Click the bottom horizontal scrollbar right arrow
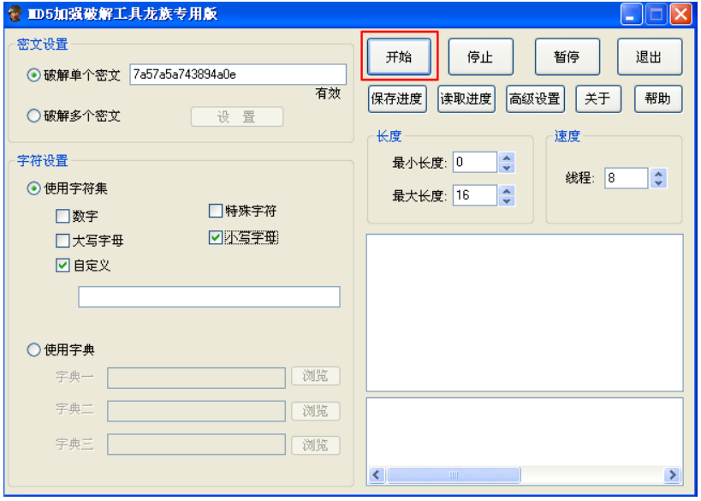The width and height of the screenshot is (701, 501). click(x=672, y=474)
